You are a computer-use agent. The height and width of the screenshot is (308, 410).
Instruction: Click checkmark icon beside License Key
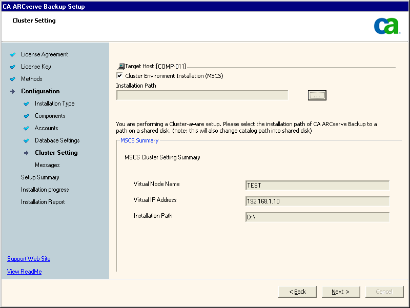pyautogui.click(x=13, y=67)
